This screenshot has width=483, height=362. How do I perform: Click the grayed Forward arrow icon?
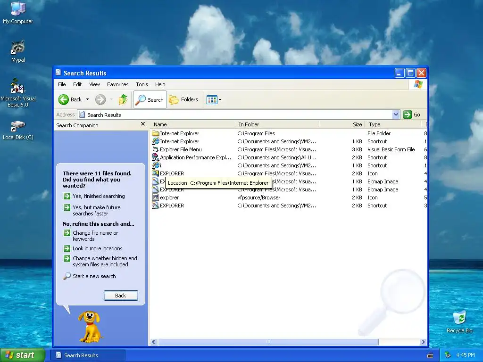coord(100,99)
